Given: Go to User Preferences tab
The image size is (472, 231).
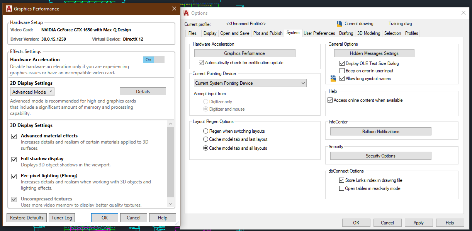Looking at the screenshot, I should [x=319, y=33].
